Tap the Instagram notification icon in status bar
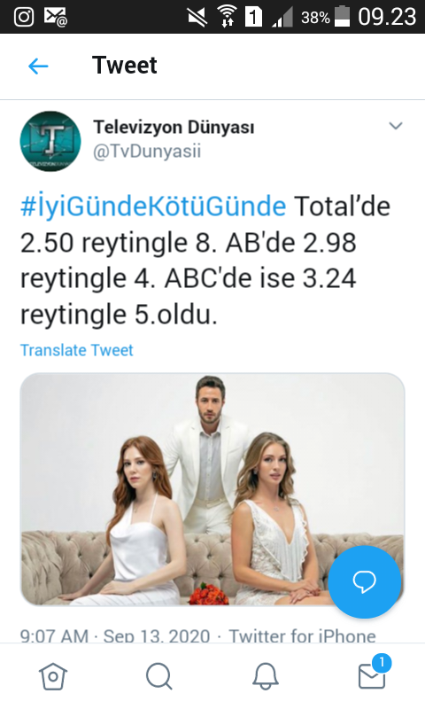 tap(24, 17)
